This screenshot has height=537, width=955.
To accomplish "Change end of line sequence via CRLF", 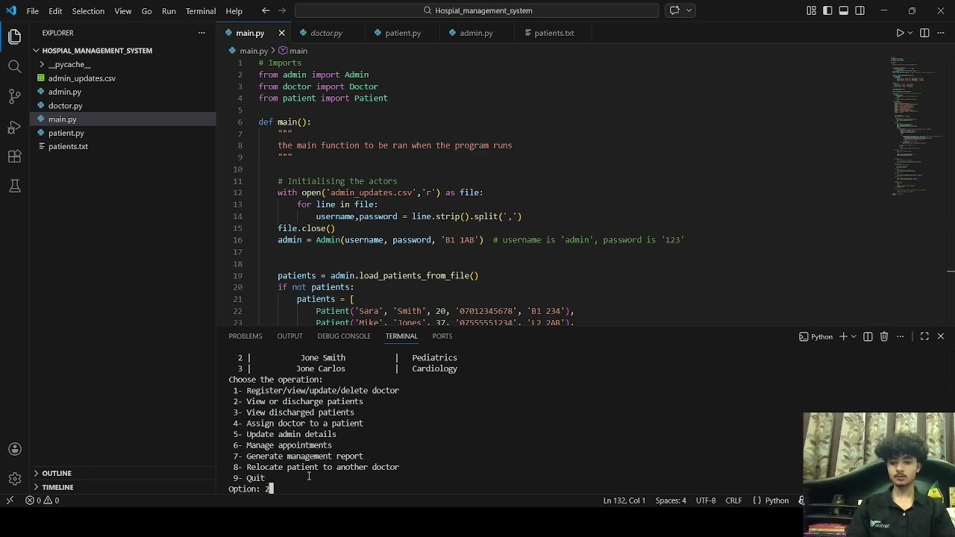I will (x=733, y=500).
